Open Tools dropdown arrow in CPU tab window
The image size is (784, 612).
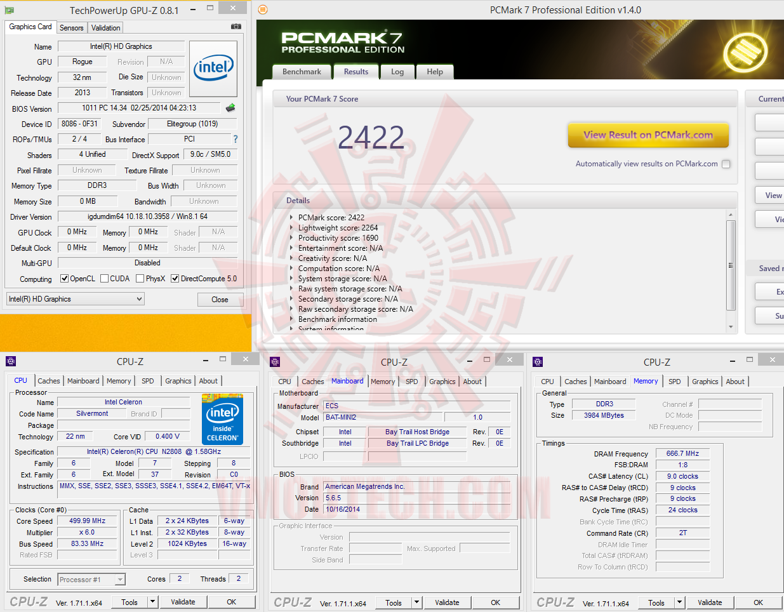coord(152,602)
